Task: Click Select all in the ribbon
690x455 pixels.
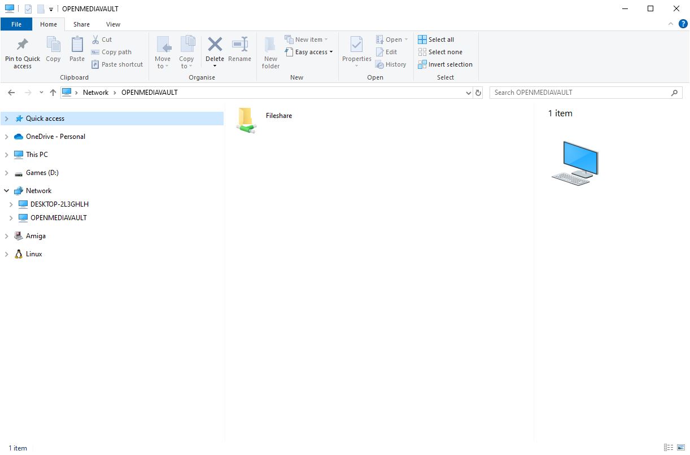Action: click(x=436, y=40)
